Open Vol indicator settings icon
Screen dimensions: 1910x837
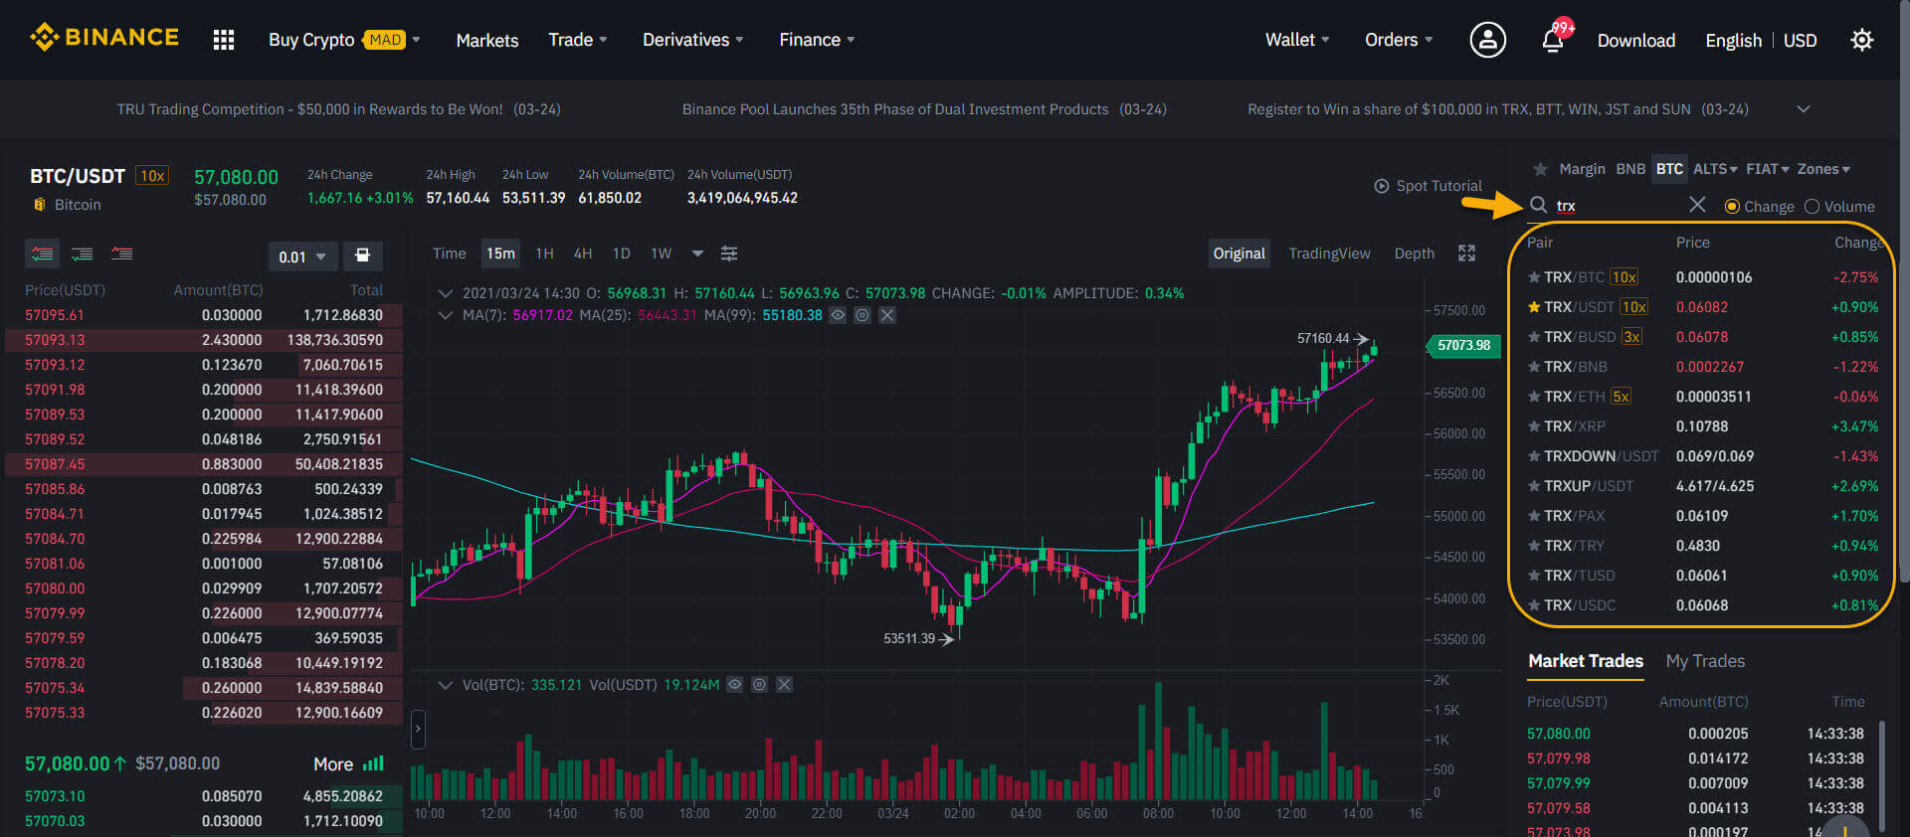point(759,685)
